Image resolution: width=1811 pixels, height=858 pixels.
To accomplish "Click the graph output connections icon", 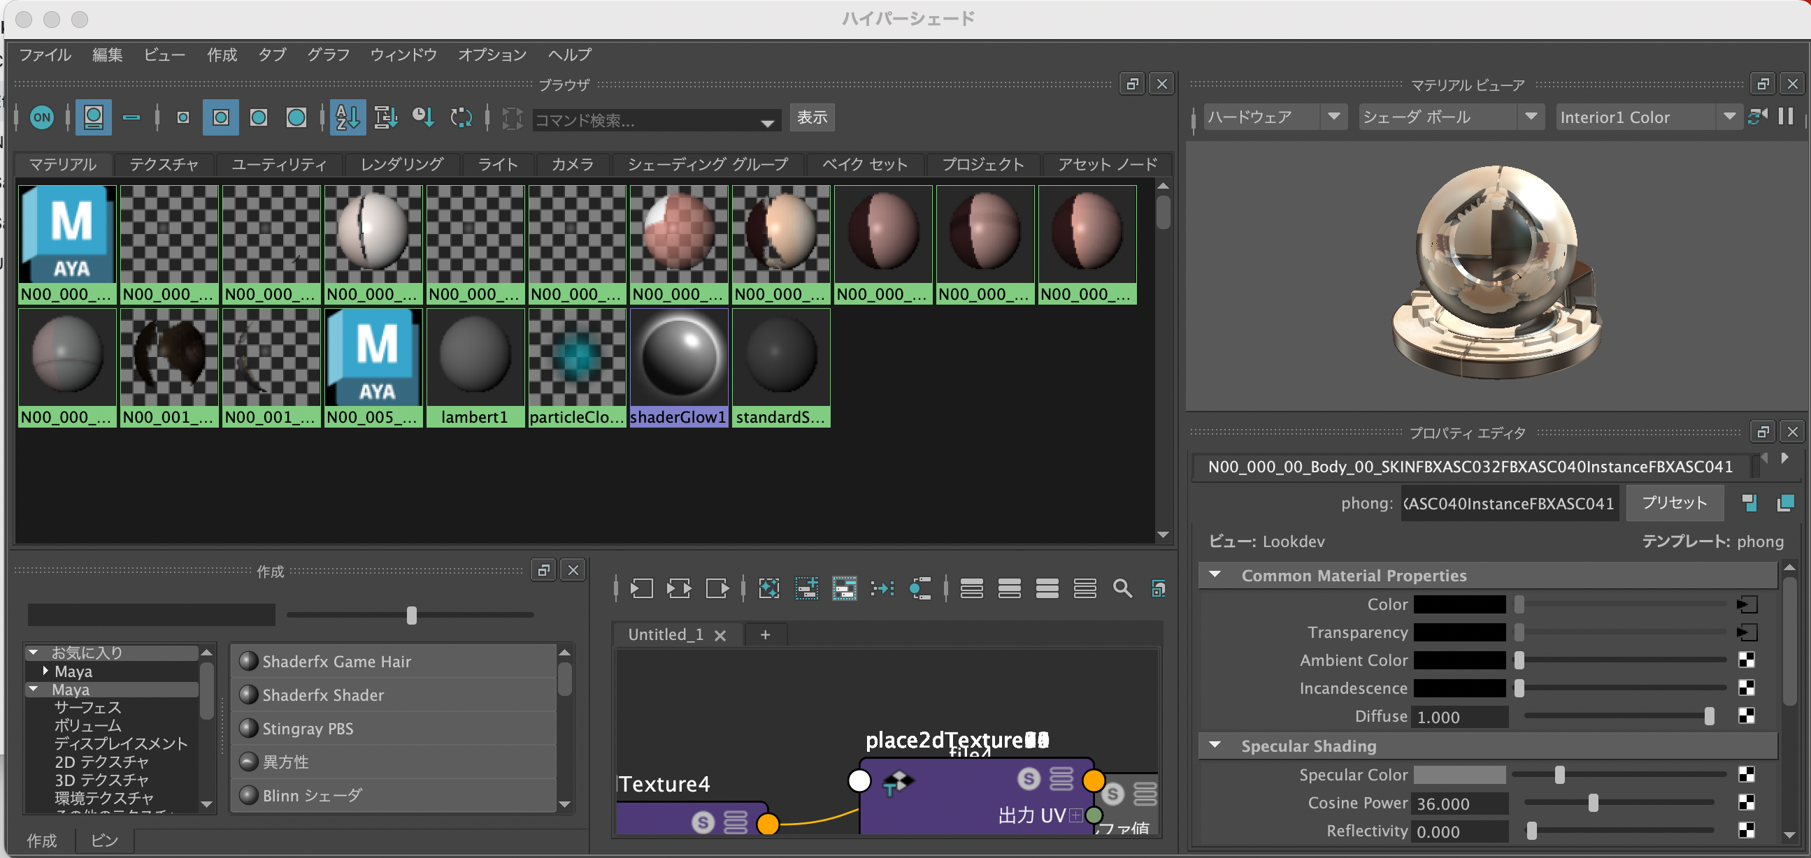I will pos(717,589).
